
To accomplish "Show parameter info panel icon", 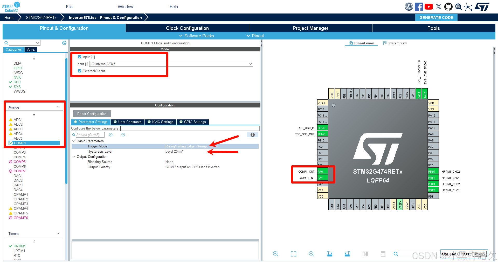I will [x=253, y=135].
